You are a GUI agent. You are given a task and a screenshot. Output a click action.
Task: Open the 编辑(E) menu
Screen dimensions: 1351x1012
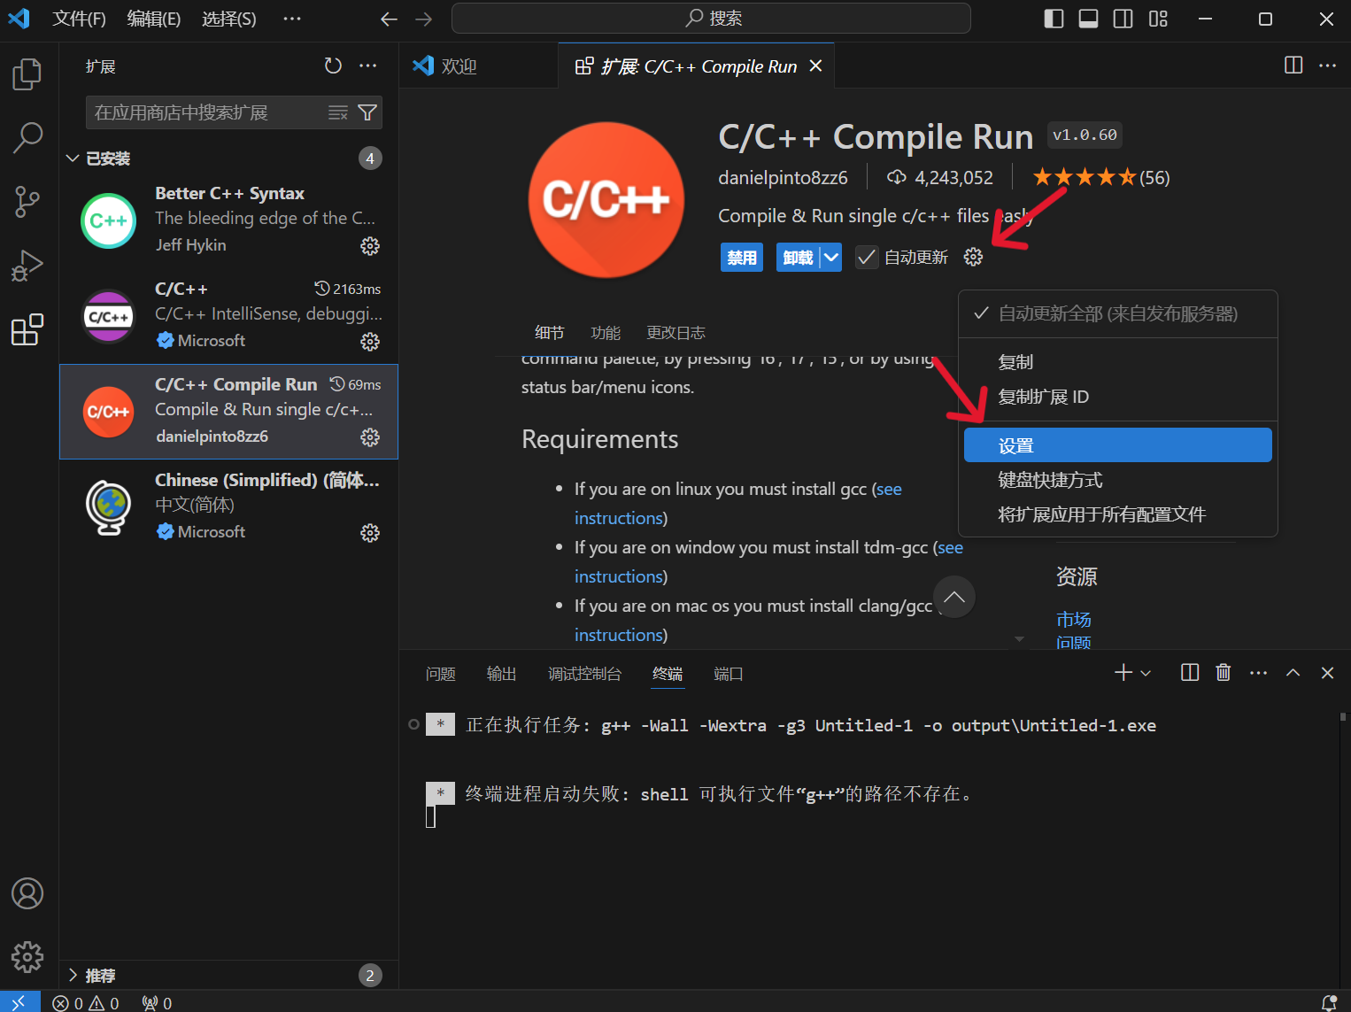(153, 19)
